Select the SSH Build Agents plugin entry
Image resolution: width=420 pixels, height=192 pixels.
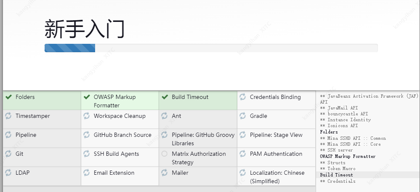120,157
